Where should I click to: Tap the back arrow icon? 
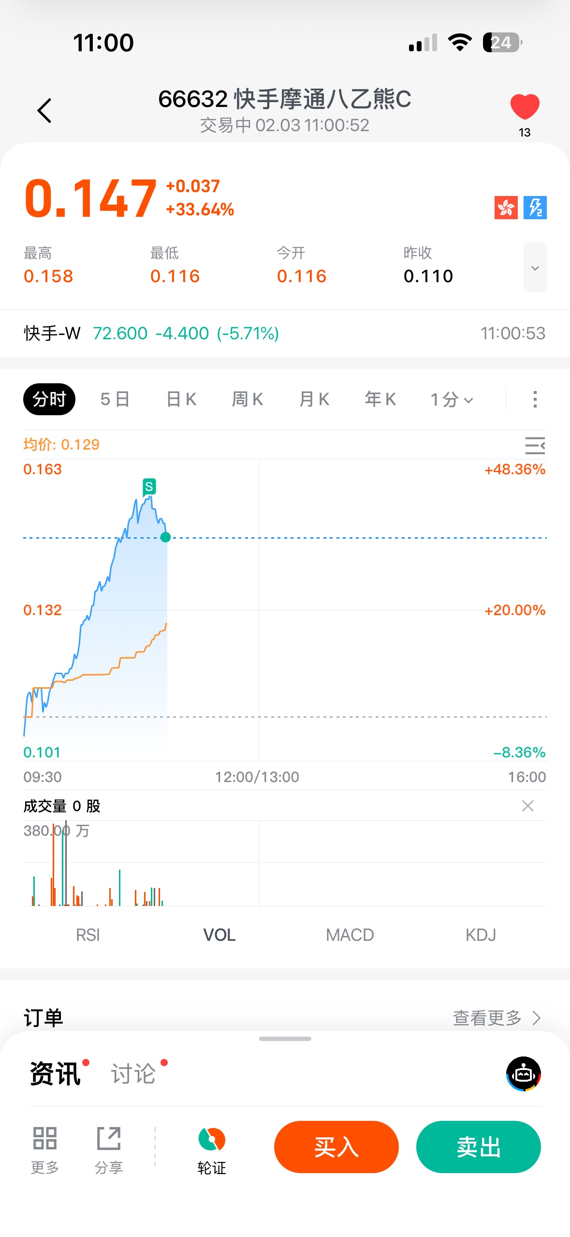point(44,111)
